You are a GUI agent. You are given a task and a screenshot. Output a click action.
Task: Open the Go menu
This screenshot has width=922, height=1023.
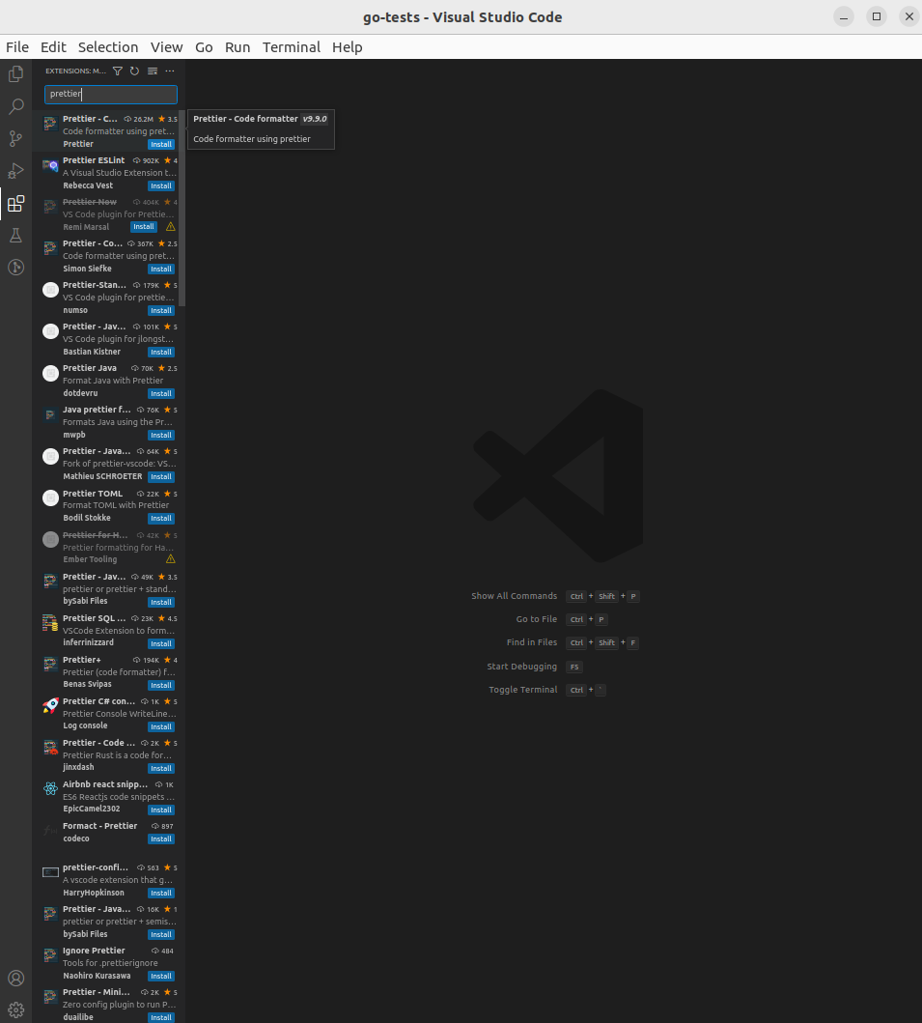point(204,47)
